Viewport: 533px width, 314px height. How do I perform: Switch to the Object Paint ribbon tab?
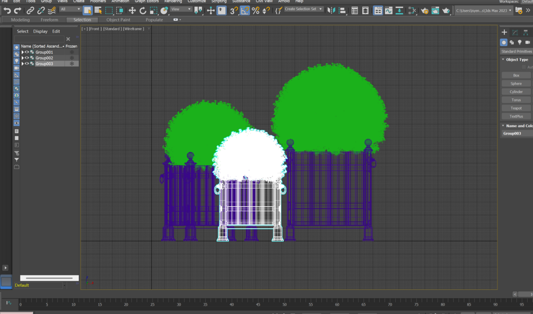[118, 20]
